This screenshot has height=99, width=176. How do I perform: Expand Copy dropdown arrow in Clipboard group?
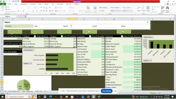11,9
